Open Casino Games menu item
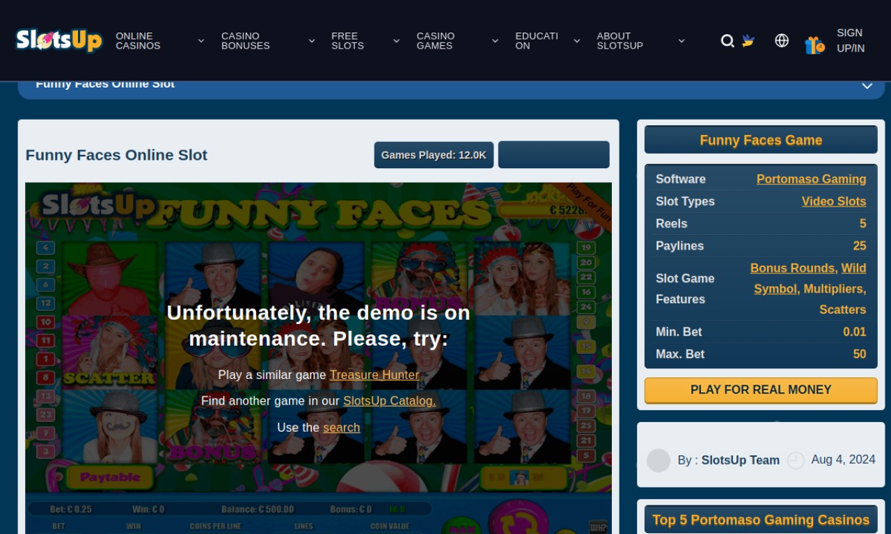The width and height of the screenshot is (891, 534). [436, 41]
